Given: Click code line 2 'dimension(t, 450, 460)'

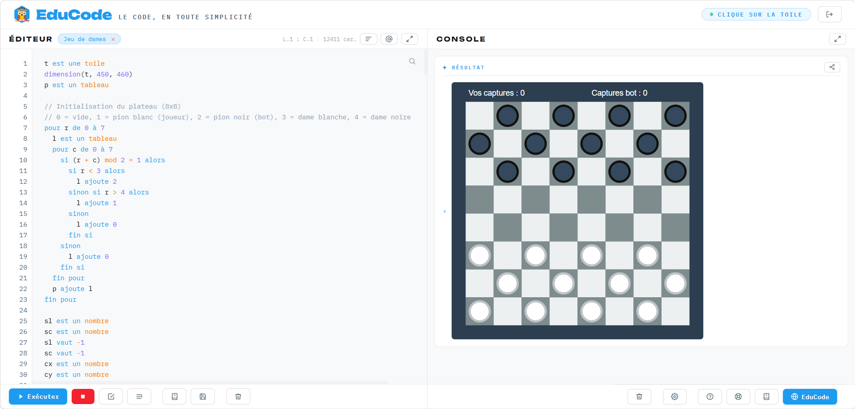Looking at the screenshot, I should point(88,74).
